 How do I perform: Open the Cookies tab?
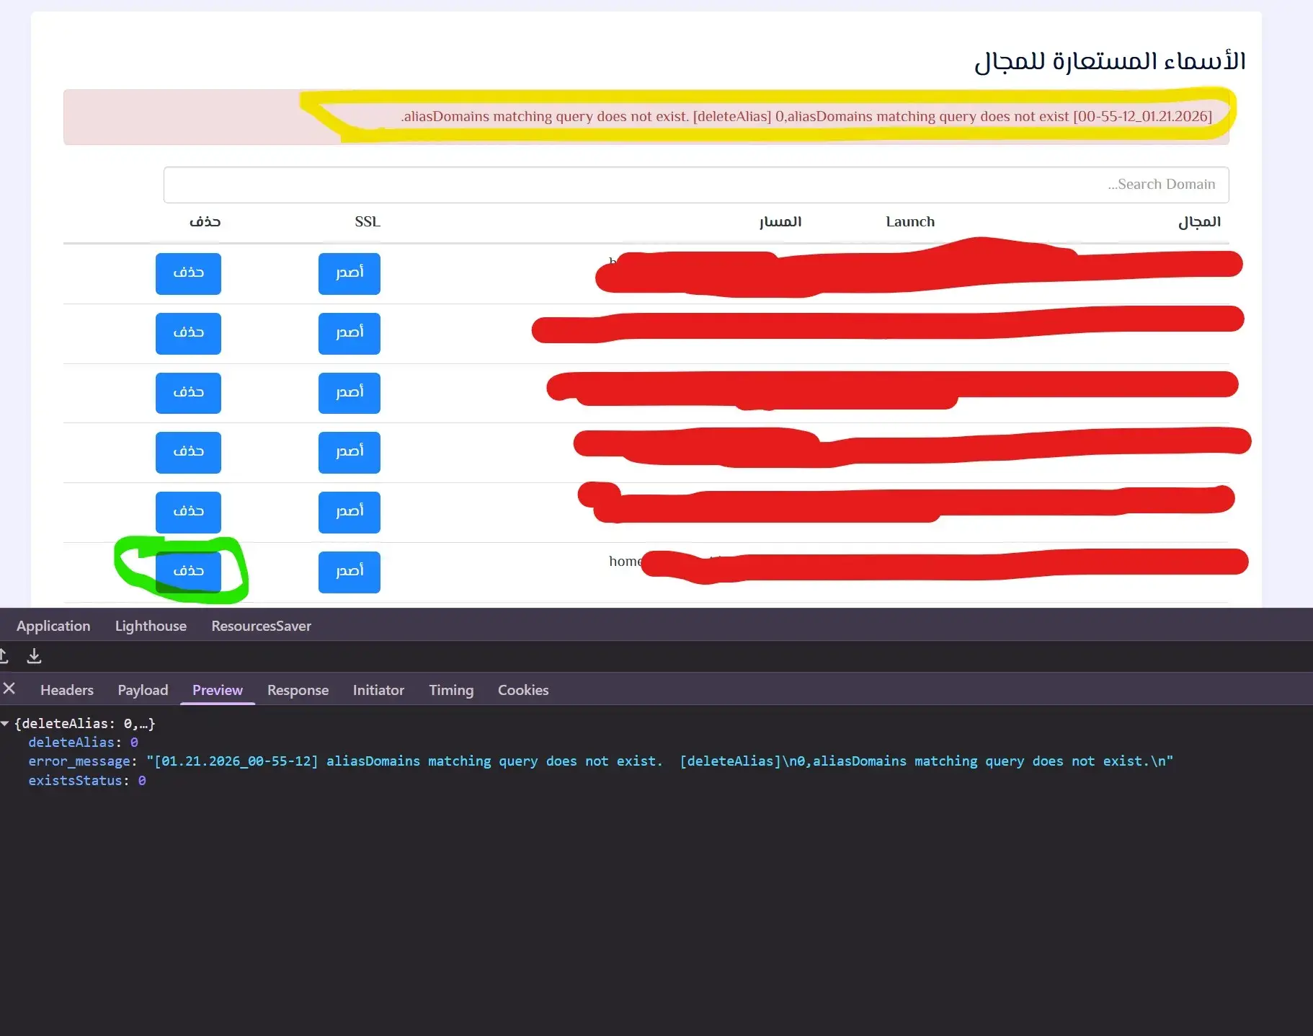523,690
